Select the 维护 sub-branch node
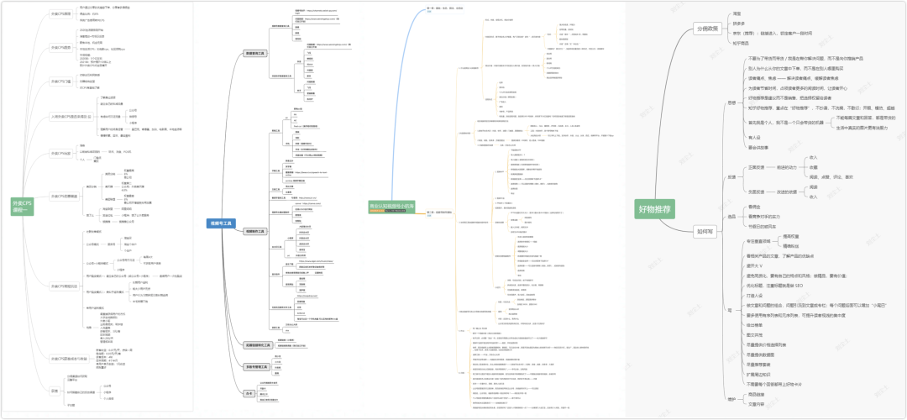Screen dimensions: 907x420 click(x=731, y=399)
